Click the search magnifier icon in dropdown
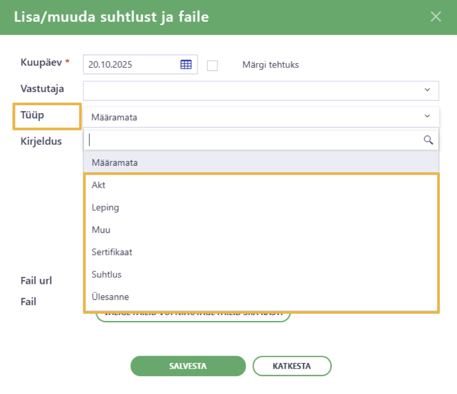Viewport: 457px width, 394px height. pyautogui.click(x=428, y=140)
